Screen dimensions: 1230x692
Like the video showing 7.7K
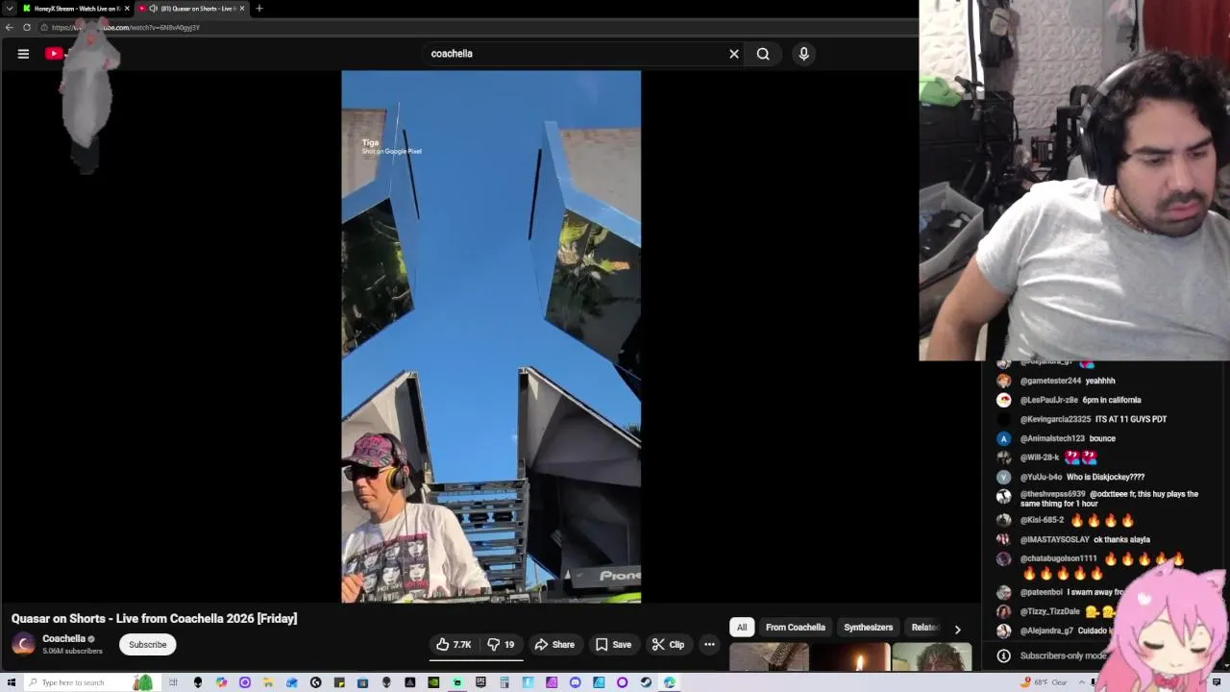[454, 644]
